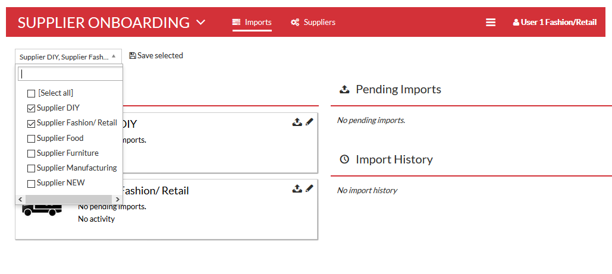
Task: Open the Suppliers tab
Action: click(x=313, y=22)
